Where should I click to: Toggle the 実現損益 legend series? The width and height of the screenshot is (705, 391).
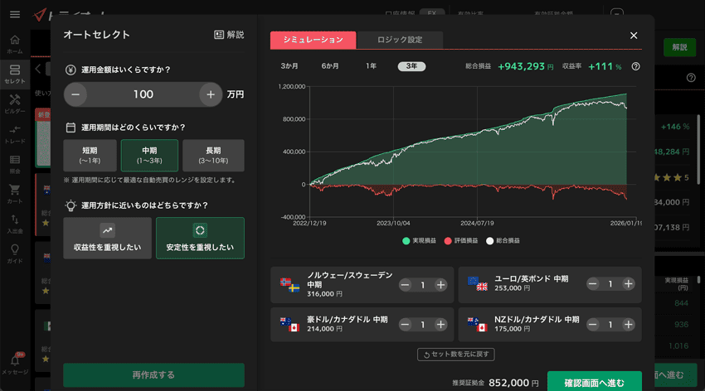click(x=419, y=240)
